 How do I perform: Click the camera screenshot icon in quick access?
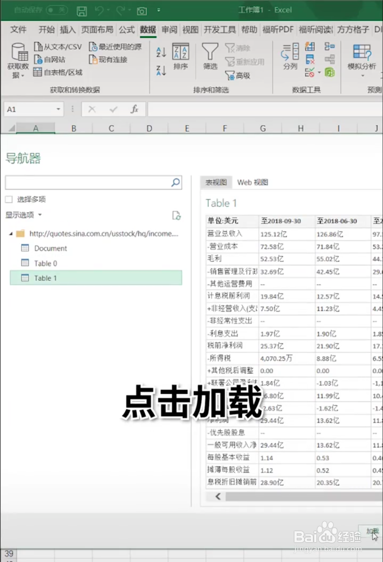point(142,11)
